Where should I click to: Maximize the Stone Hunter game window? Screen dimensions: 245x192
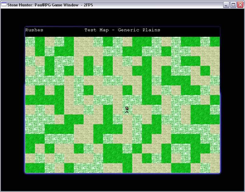[x=233, y=5]
